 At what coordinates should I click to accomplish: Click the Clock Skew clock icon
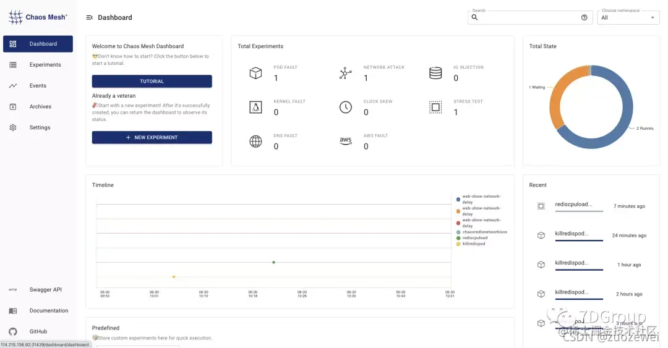pos(346,107)
